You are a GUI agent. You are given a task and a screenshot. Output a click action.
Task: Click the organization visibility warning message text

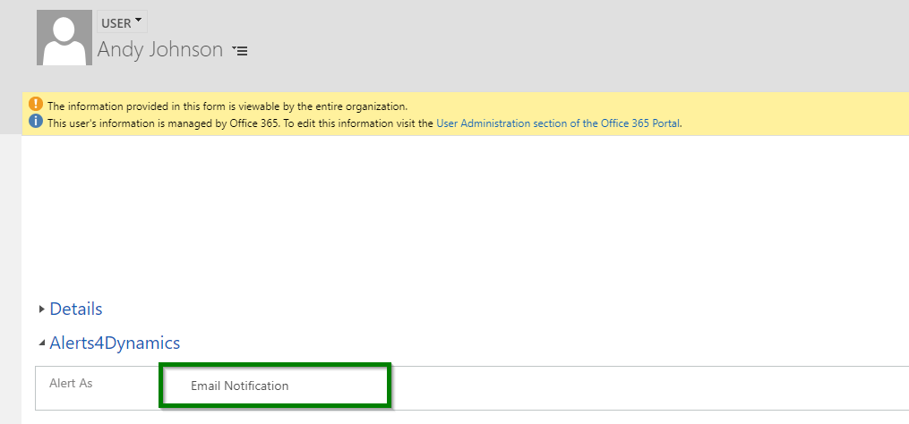(x=227, y=106)
